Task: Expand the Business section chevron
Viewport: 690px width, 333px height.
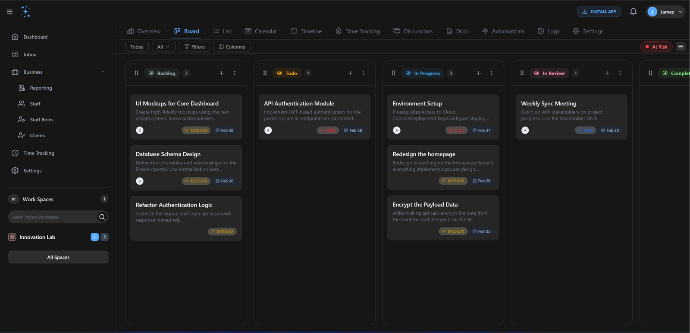Action: point(103,72)
